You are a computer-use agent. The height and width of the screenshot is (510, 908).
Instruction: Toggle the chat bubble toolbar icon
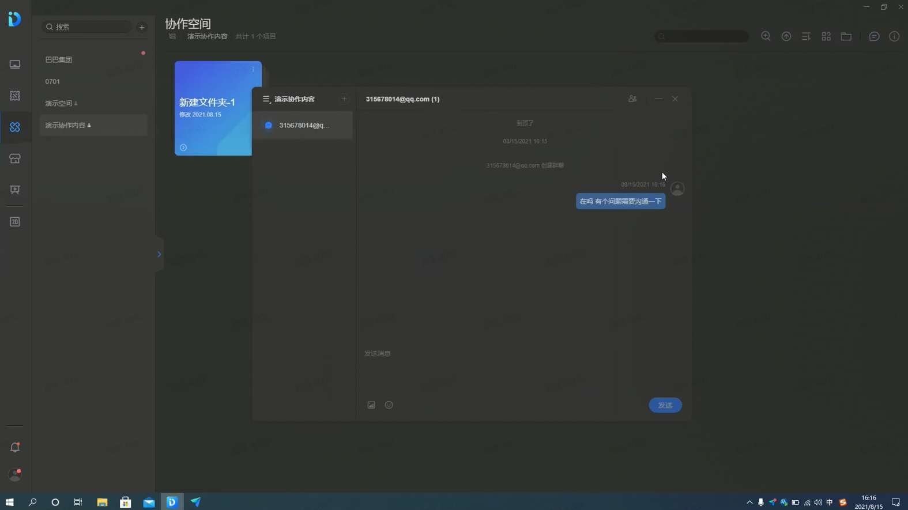point(874,36)
